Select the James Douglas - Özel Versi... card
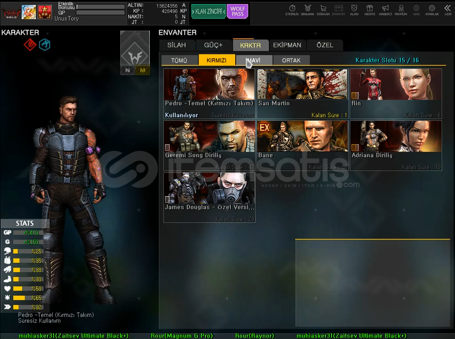455x339 pixels. click(209, 198)
